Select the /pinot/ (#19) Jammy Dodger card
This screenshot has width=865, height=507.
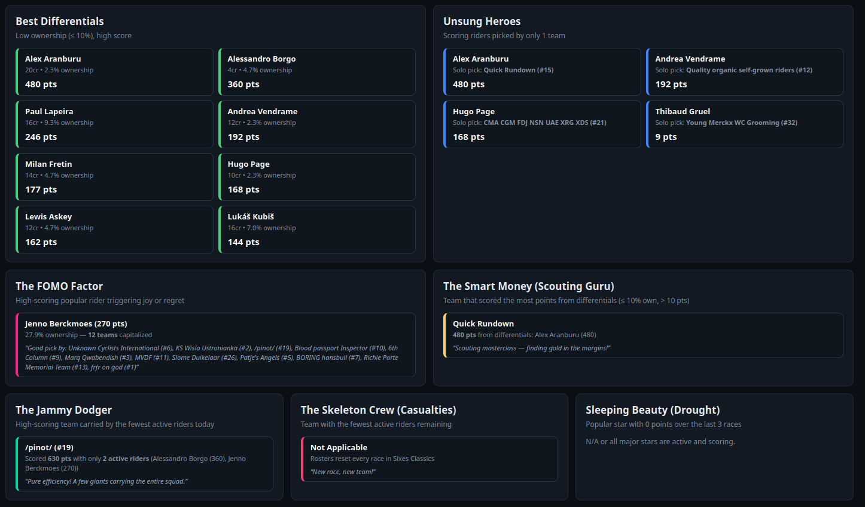click(144, 464)
